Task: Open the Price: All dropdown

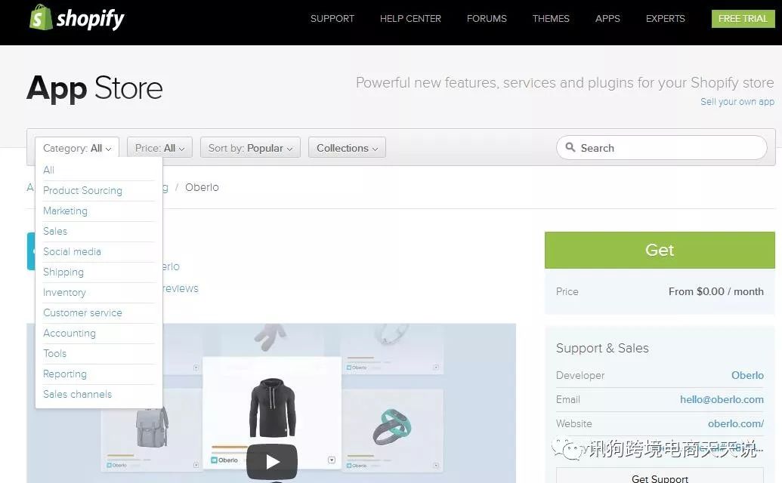Action: coord(159,148)
